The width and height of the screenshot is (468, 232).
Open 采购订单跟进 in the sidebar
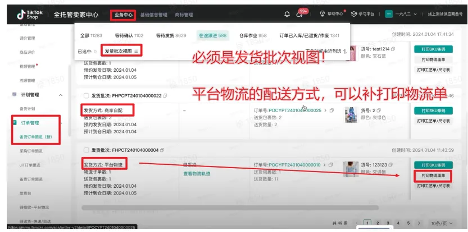(31, 151)
